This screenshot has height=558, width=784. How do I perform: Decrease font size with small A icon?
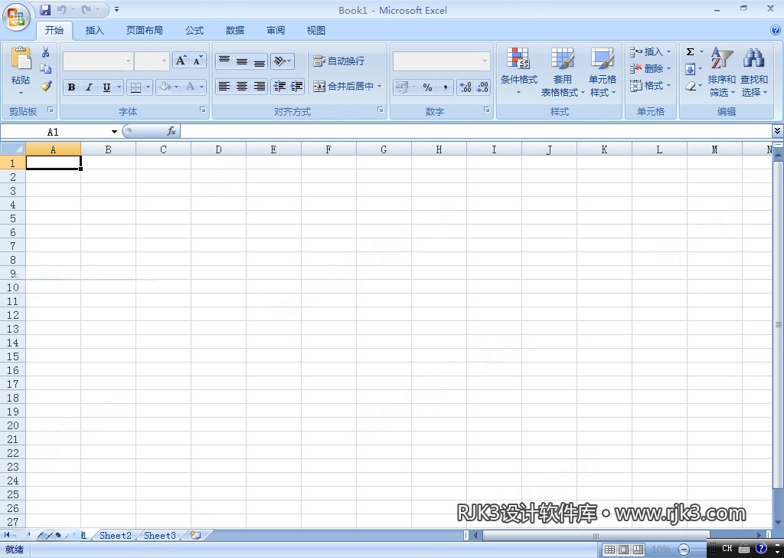pyautogui.click(x=198, y=61)
